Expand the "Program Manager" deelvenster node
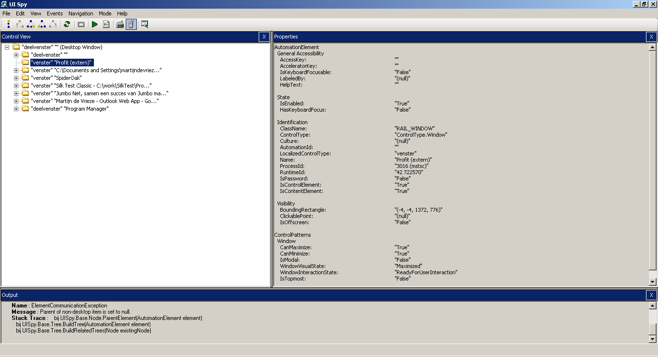The height and width of the screenshot is (357, 658). (16, 109)
